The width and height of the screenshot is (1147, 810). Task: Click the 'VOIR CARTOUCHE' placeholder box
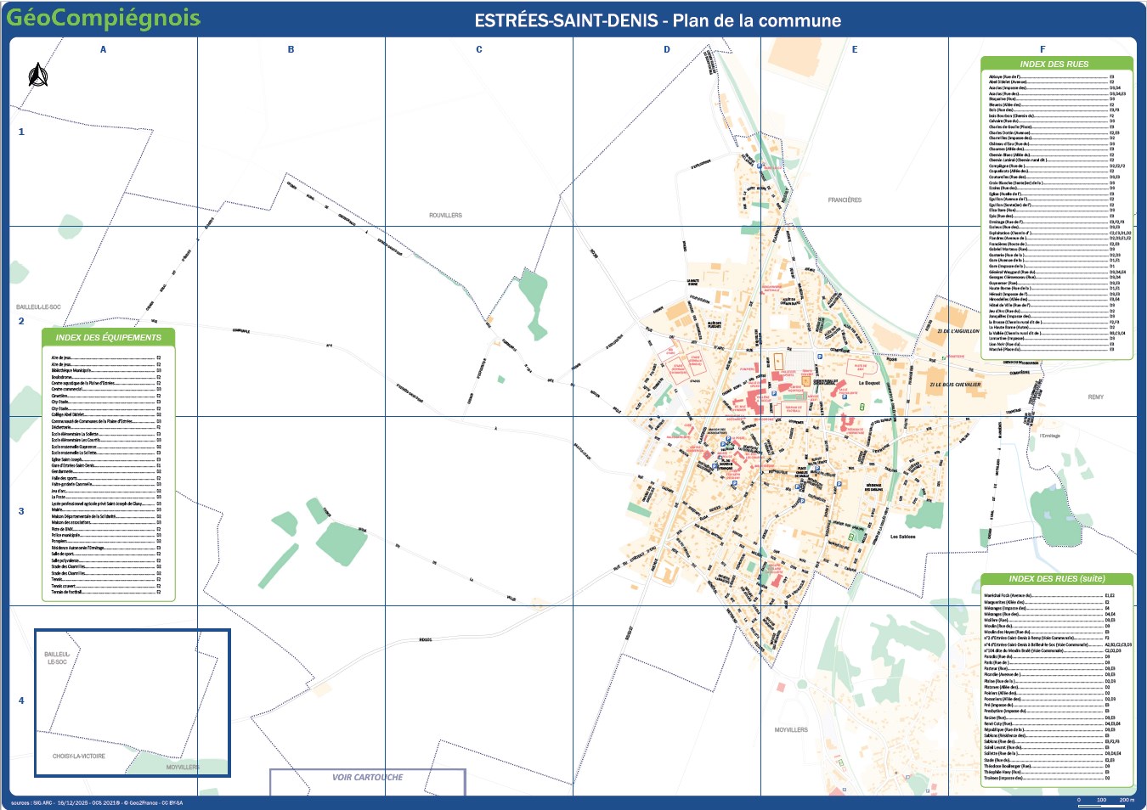pos(368,775)
